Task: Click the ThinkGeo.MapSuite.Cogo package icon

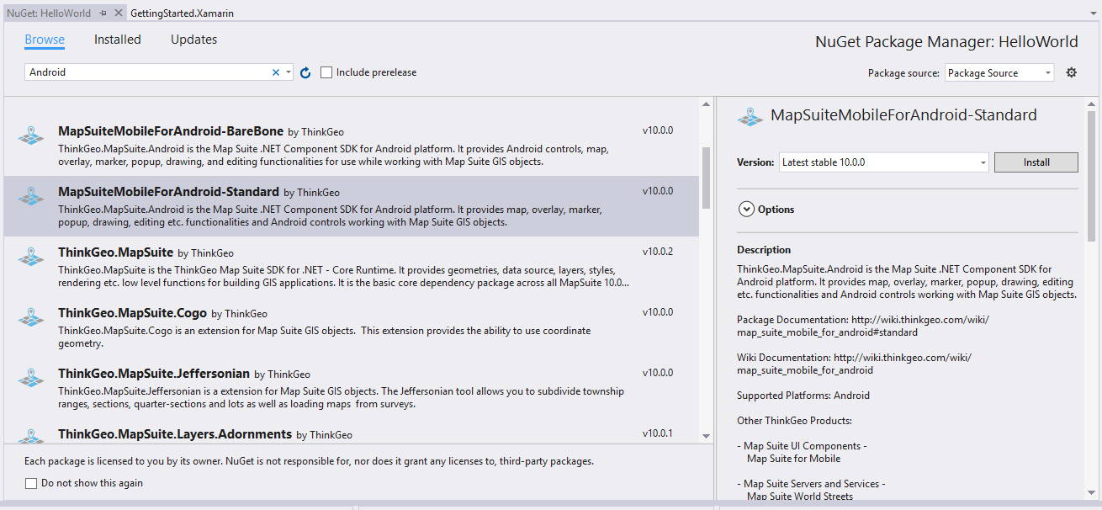Action: point(31,316)
